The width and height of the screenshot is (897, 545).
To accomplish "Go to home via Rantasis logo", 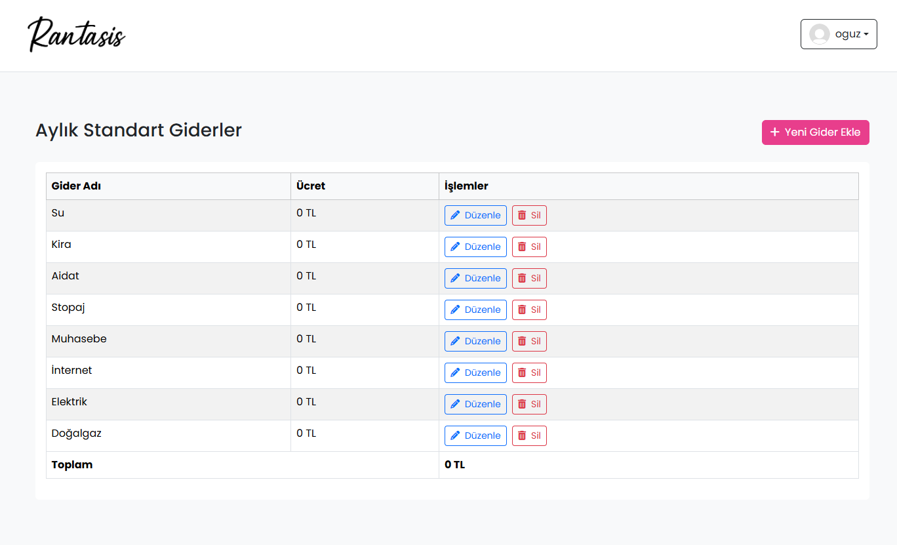I will 77,34.
